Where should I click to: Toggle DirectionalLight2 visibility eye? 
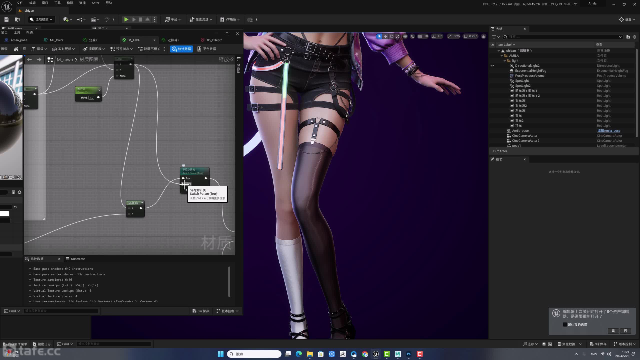pos(492,66)
